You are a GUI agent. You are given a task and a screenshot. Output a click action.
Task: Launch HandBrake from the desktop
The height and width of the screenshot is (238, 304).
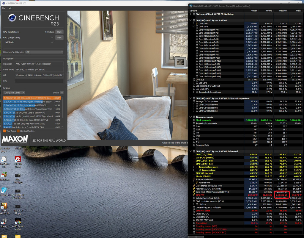(x=4, y=176)
